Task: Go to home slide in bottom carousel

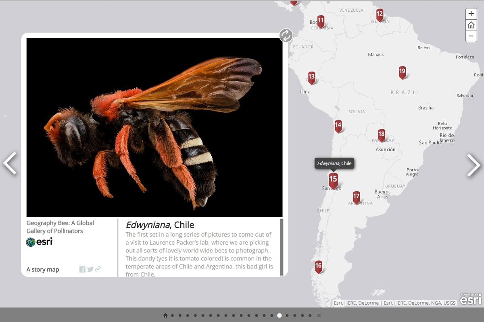Action: pos(165,316)
